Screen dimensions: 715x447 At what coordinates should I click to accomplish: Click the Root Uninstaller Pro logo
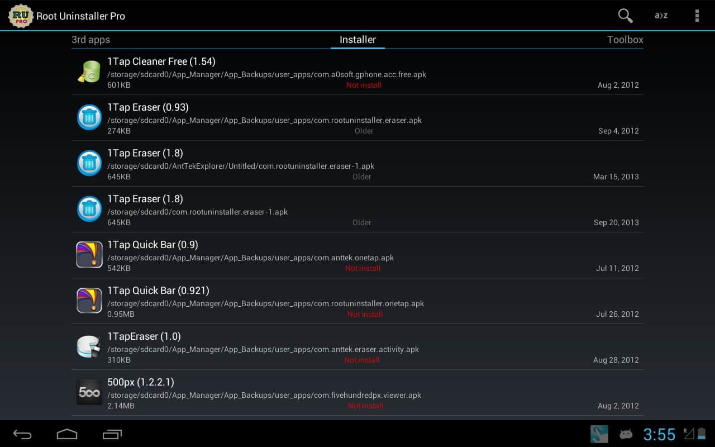21,16
